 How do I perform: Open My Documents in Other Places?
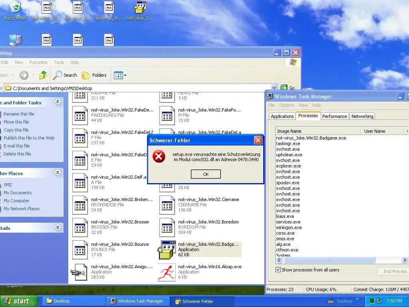18,193
